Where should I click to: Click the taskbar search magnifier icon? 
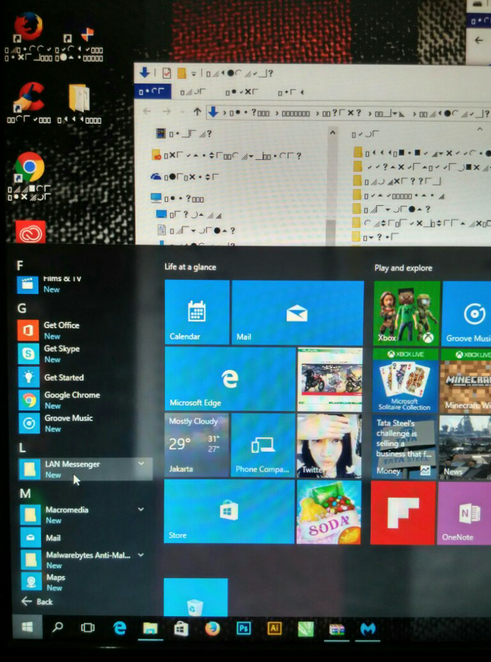58,628
